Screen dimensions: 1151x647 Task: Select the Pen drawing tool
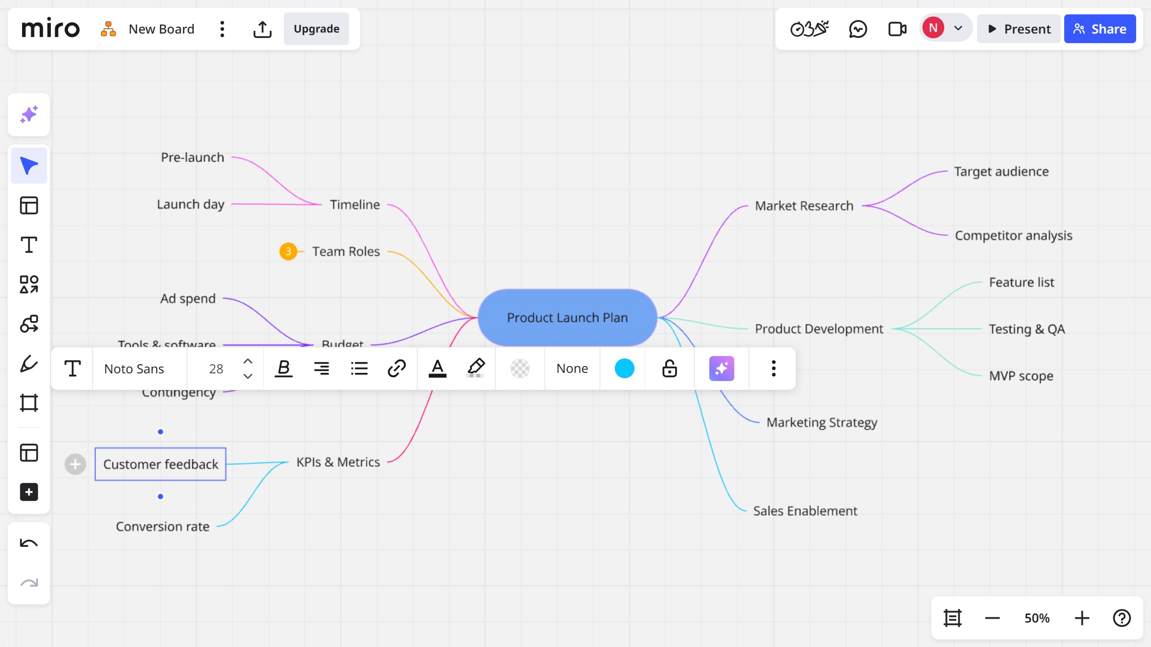pos(29,364)
